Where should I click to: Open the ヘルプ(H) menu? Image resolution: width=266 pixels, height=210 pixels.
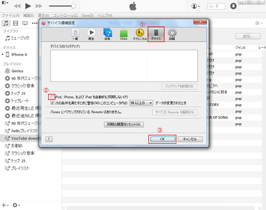[x=105, y=16]
